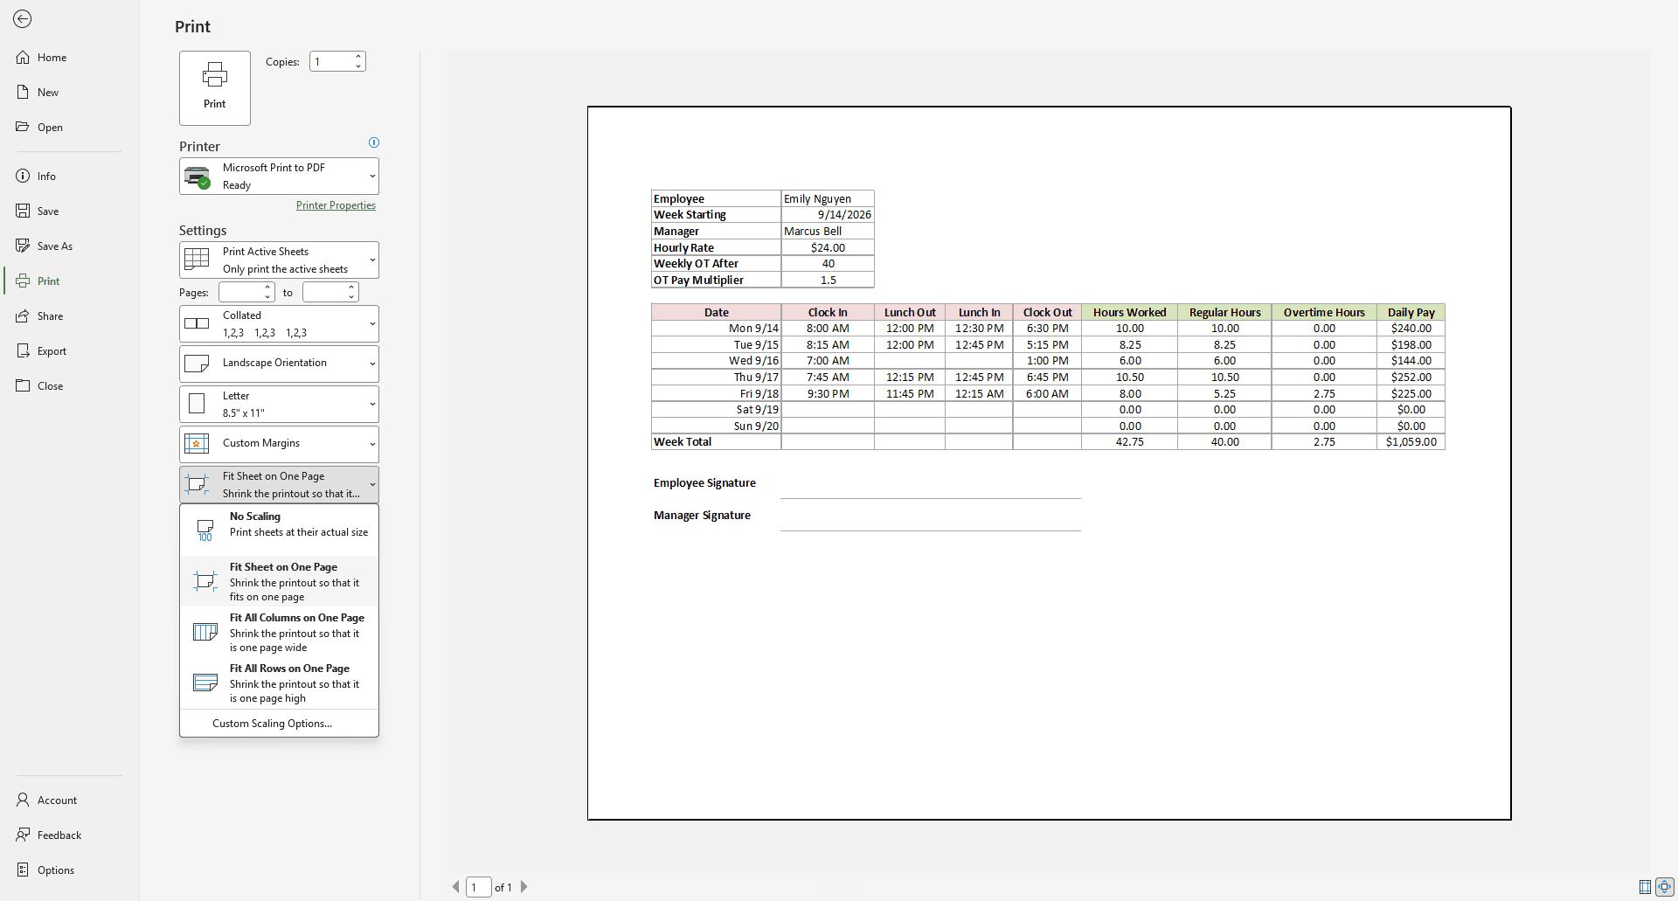
Task: Click the printer info icon
Action: click(374, 142)
